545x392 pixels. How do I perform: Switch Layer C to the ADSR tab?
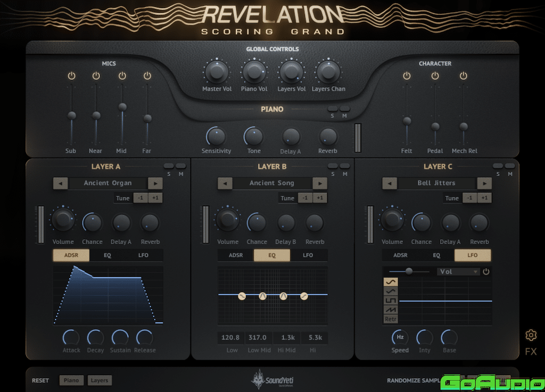point(400,255)
